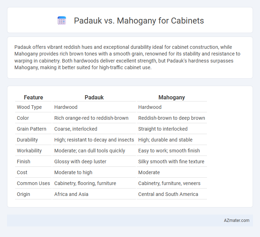The image size is (260, 237).
Task: Click the calendar grid icon beside title
Action: [x=62, y=21]
